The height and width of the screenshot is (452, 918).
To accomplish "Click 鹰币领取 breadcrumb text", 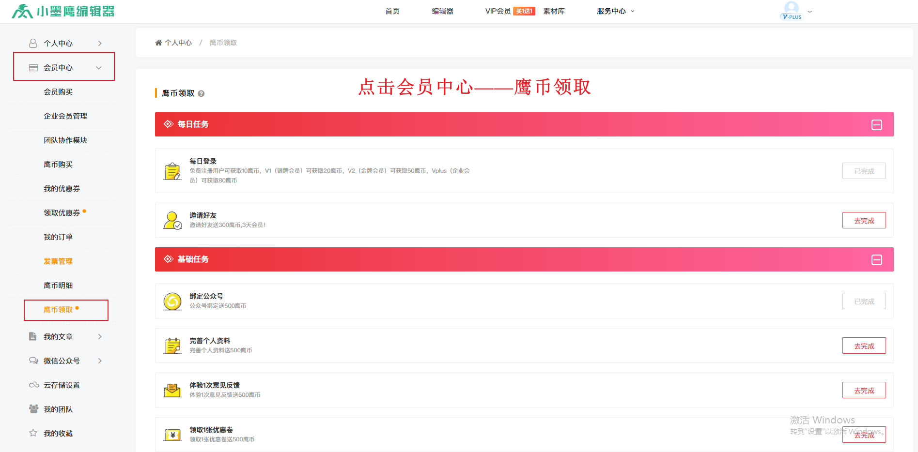I will (x=223, y=43).
